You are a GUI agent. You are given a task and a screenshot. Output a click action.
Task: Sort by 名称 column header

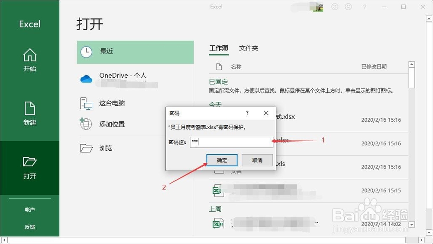pos(236,67)
